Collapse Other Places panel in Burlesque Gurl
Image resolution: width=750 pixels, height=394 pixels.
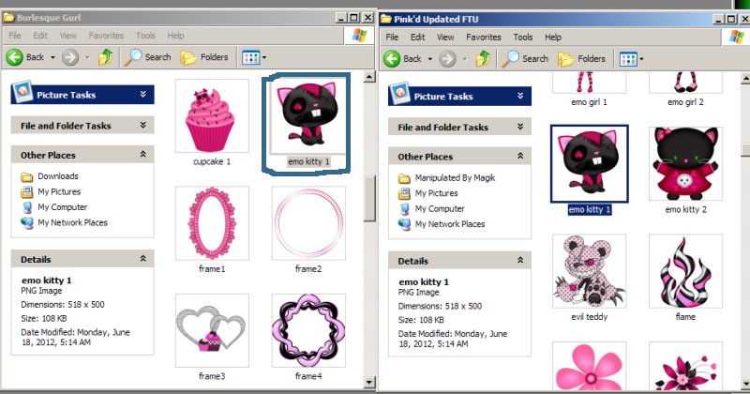click(x=143, y=154)
